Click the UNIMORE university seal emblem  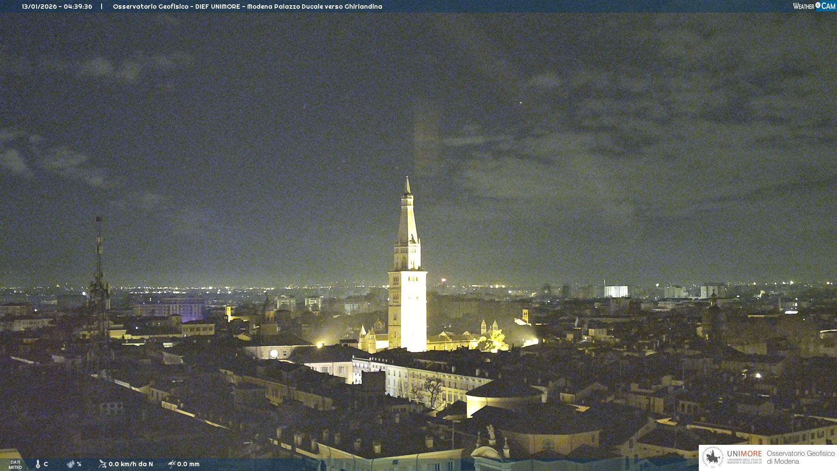point(713,457)
